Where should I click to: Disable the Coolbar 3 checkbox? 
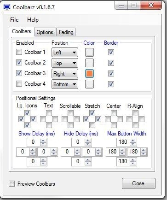pos(19,73)
